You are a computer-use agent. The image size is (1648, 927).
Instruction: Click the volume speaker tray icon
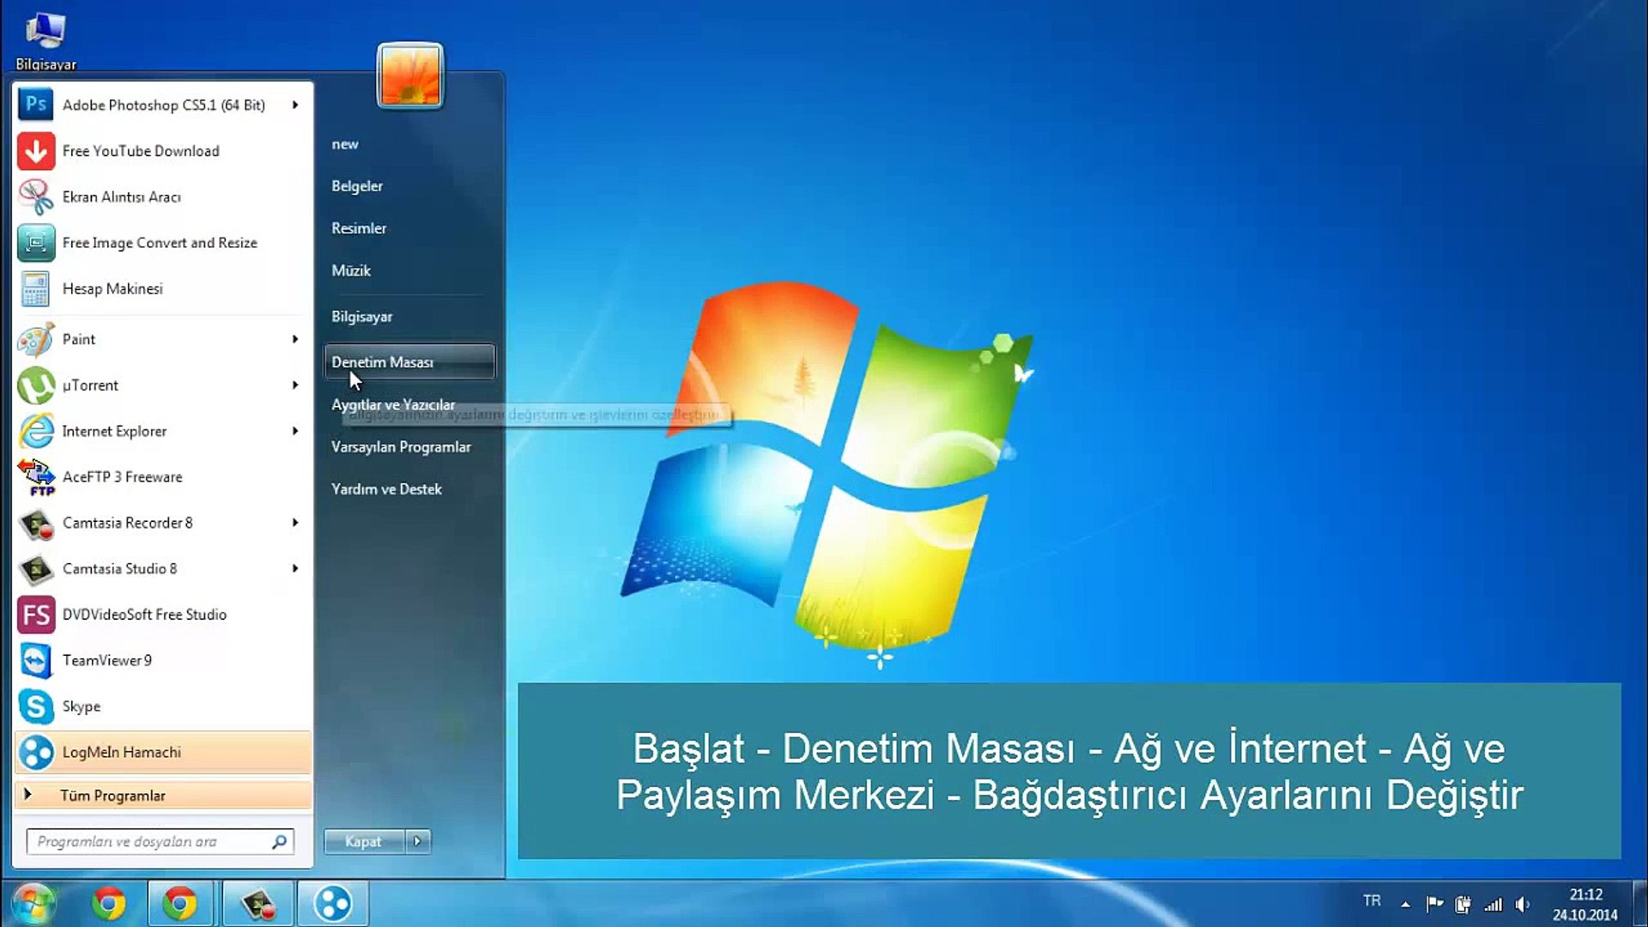(1522, 904)
